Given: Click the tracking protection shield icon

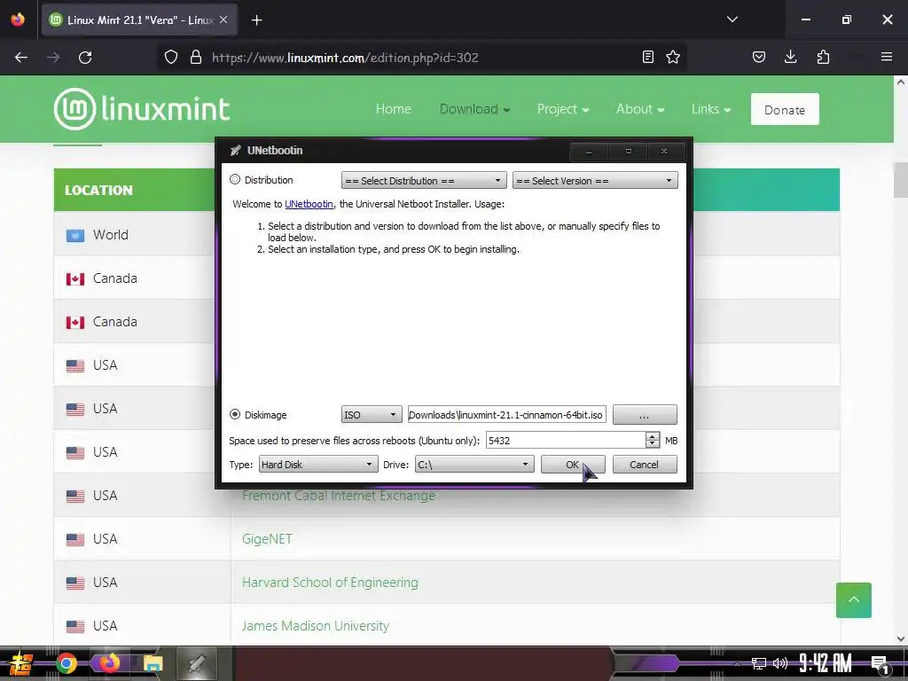Looking at the screenshot, I should 171,58.
